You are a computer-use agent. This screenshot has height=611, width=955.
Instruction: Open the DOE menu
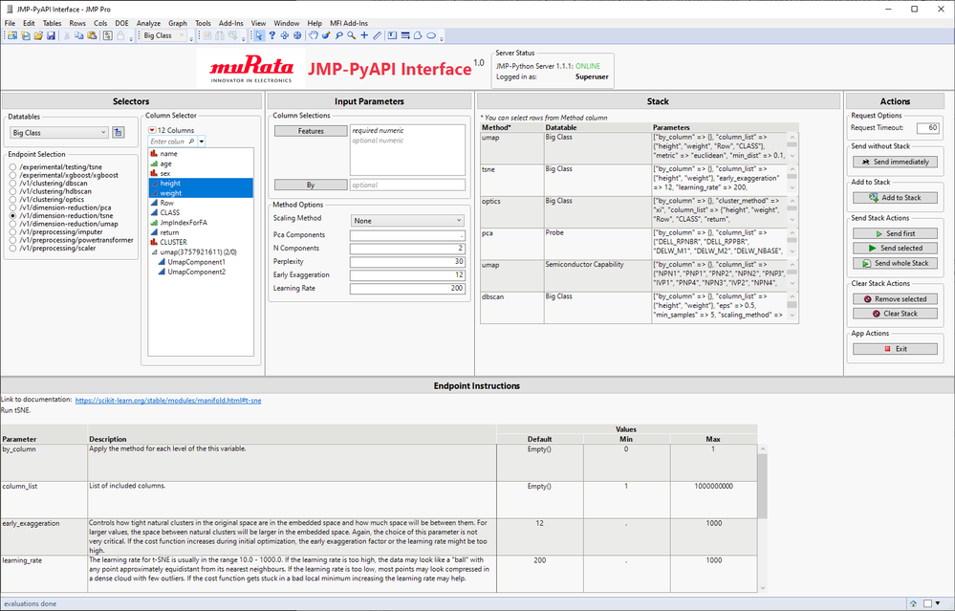121,23
